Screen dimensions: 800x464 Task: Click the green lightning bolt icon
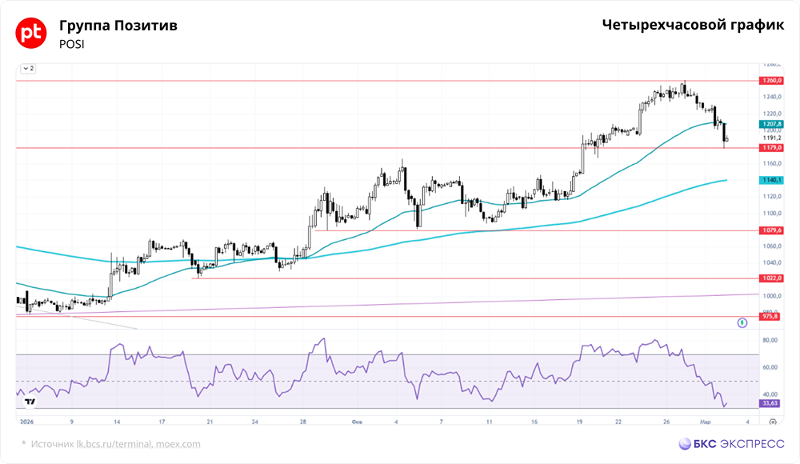(x=742, y=322)
